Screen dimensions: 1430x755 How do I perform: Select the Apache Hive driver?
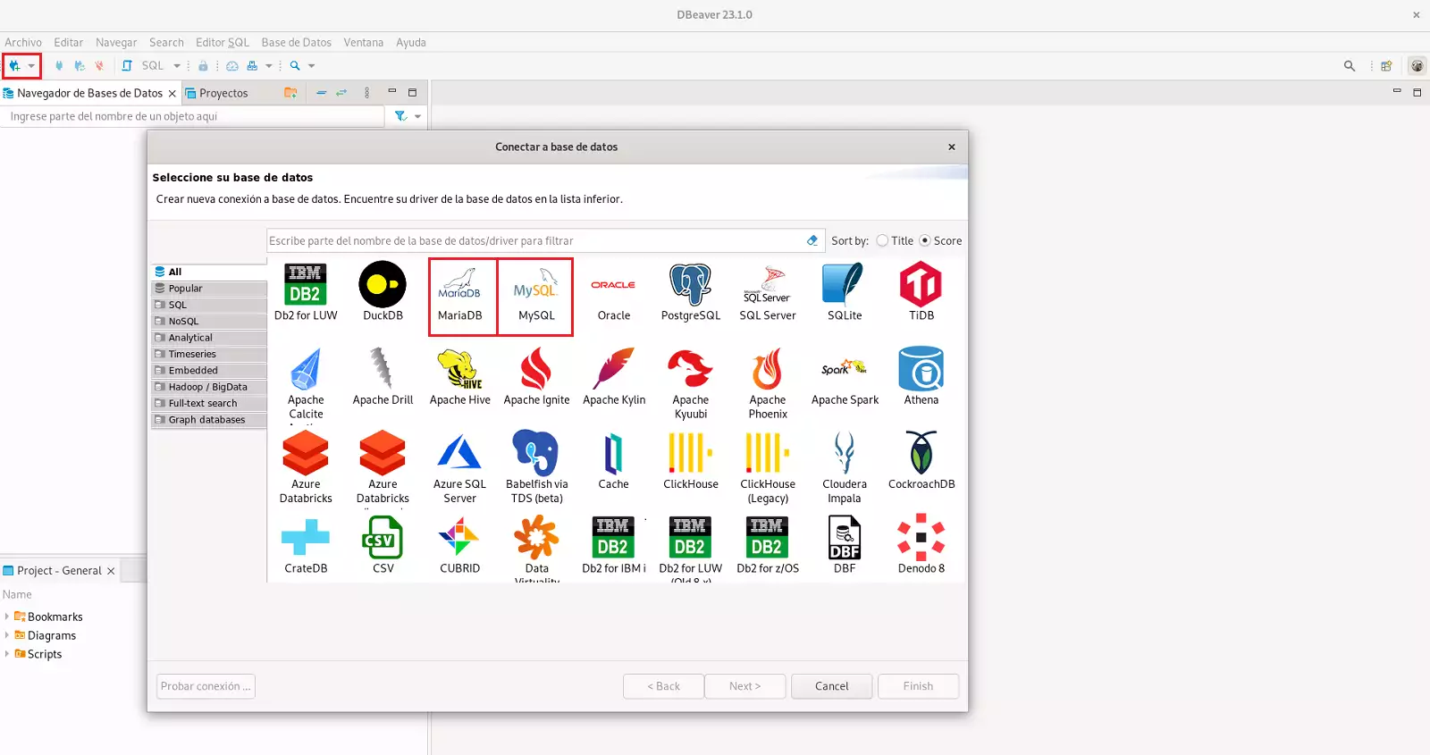(459, 370)
